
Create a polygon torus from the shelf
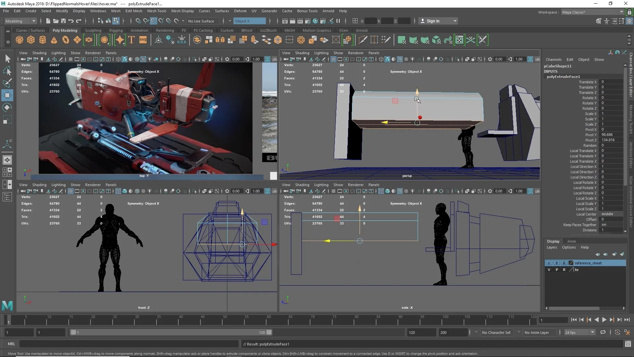click(66, 40)
